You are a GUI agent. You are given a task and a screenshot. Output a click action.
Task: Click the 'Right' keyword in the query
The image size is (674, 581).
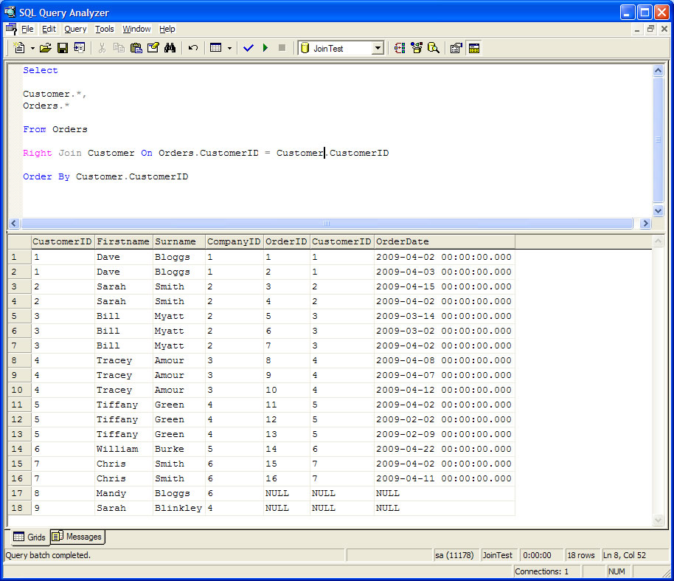(x=38, y=153)
